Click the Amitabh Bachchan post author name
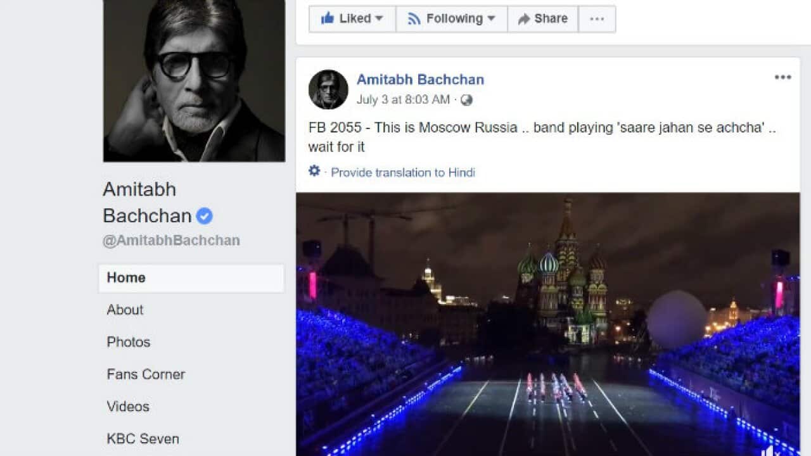Image resolution: width=811 pixels, height=456 pixels. [420, 80]
